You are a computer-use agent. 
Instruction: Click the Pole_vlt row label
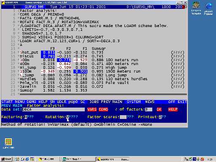click(x=29, y=83)
